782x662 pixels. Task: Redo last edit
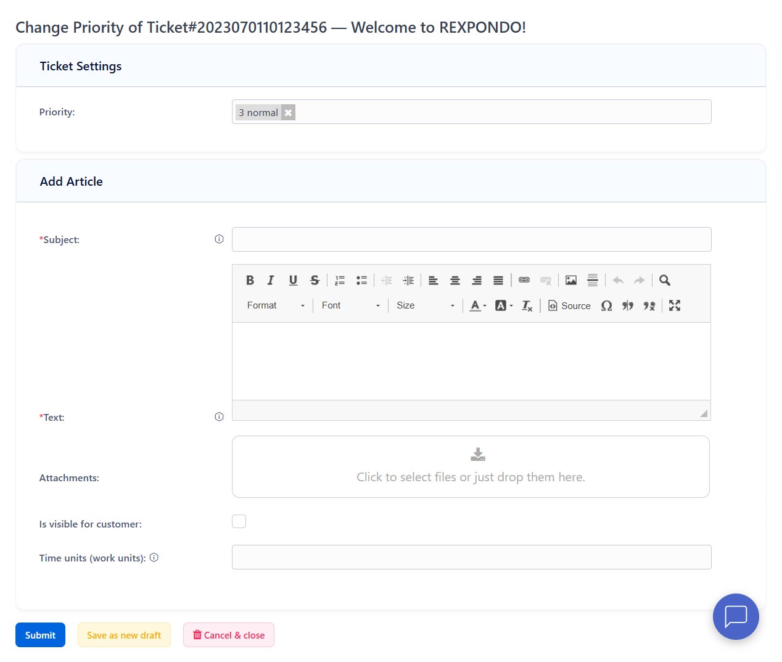pyautogui.click(x=640, y=280)
